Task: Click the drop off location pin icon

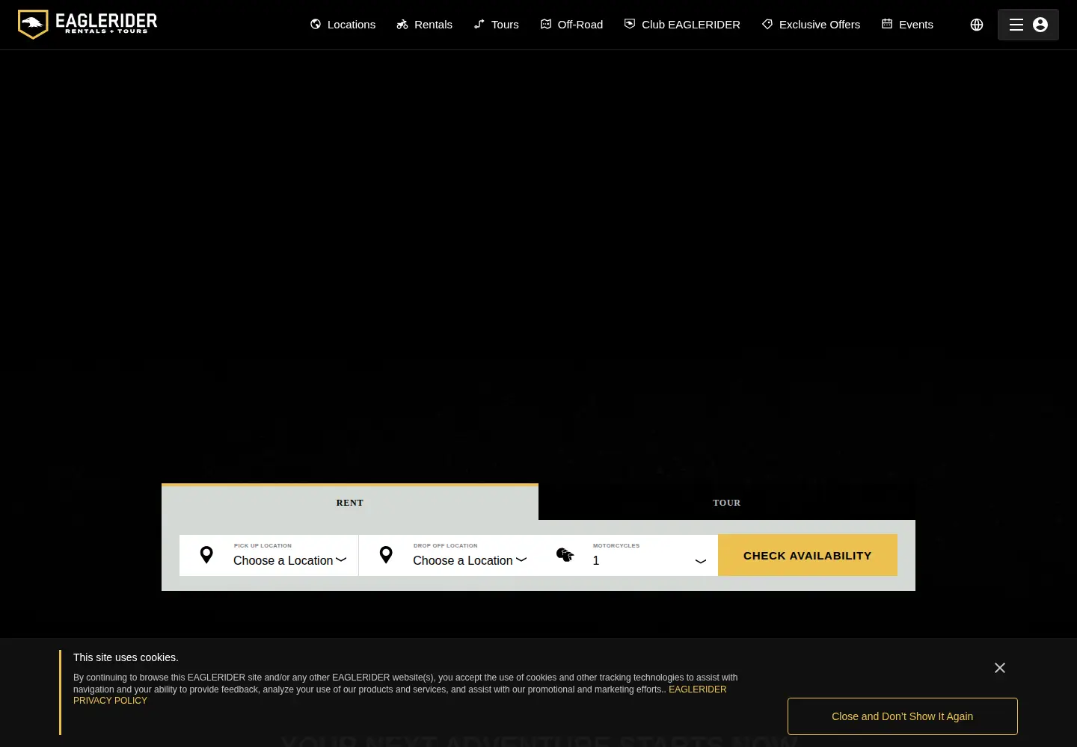Action: pos(386,555)
